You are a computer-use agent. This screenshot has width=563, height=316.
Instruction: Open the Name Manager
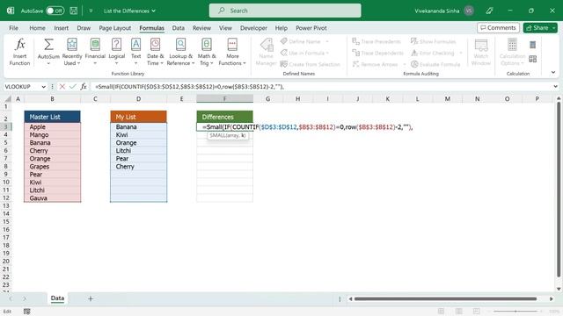point(266,53)
